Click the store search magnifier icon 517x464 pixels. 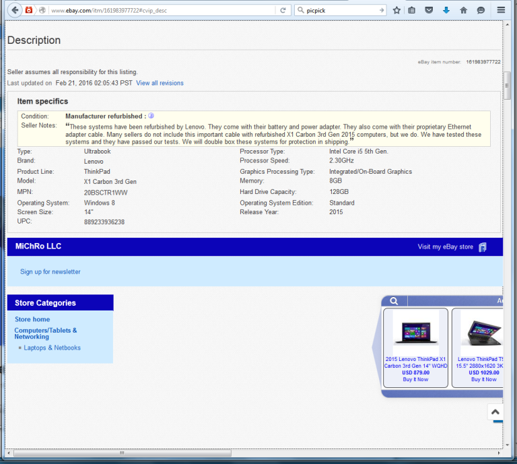tap(394, 301)
